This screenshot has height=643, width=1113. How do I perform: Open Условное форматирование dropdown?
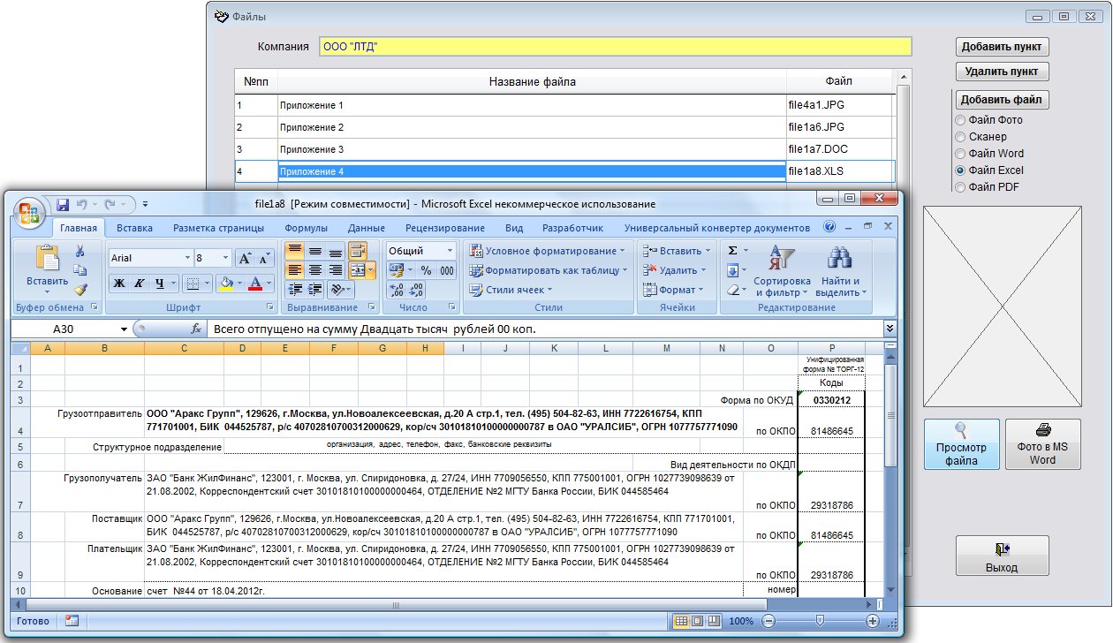549,251
